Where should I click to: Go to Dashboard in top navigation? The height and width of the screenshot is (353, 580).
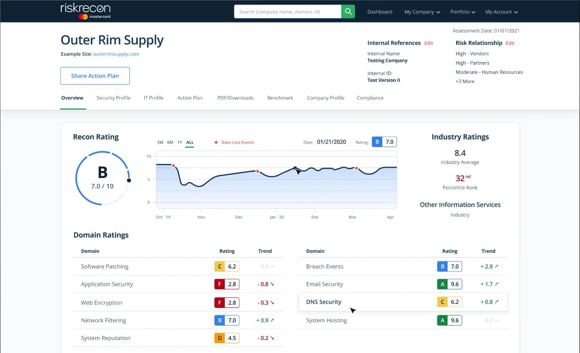[x=380, y=12]
